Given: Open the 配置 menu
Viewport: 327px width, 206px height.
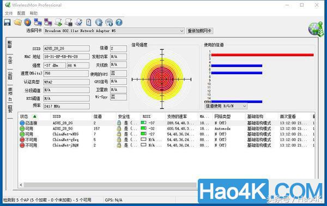Looking at the screenshot, I should 21,13.
